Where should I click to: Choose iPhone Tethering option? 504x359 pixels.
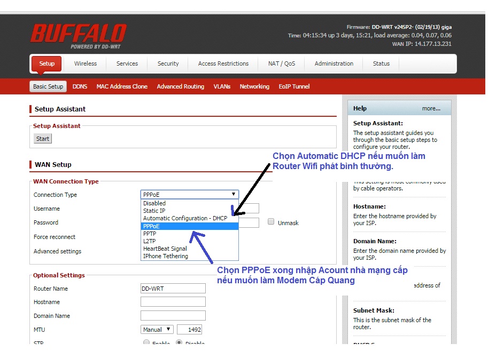pyautogui.click(x=190, y=256)
